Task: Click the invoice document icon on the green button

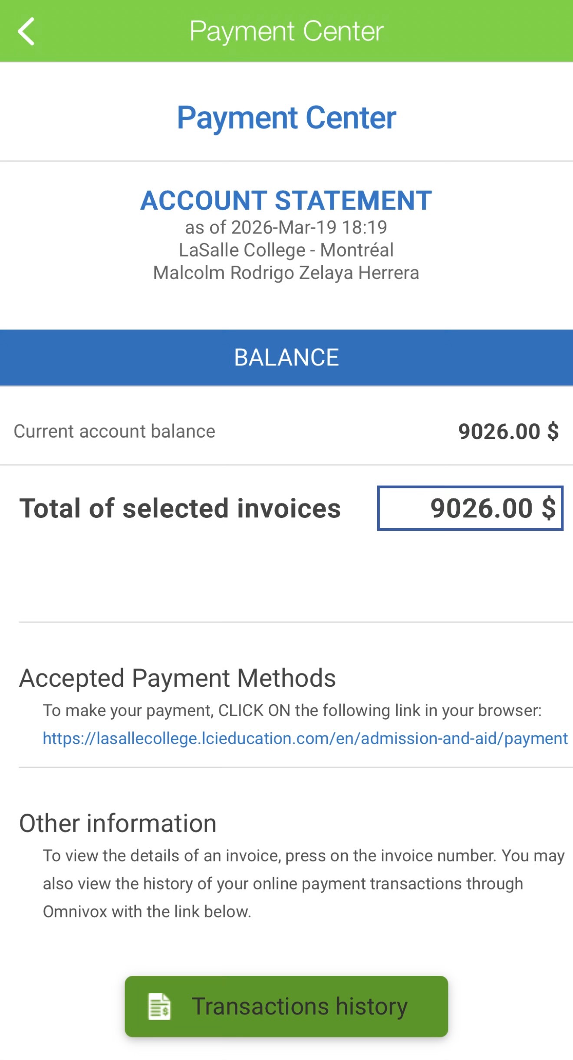Action: (159, 1006)
